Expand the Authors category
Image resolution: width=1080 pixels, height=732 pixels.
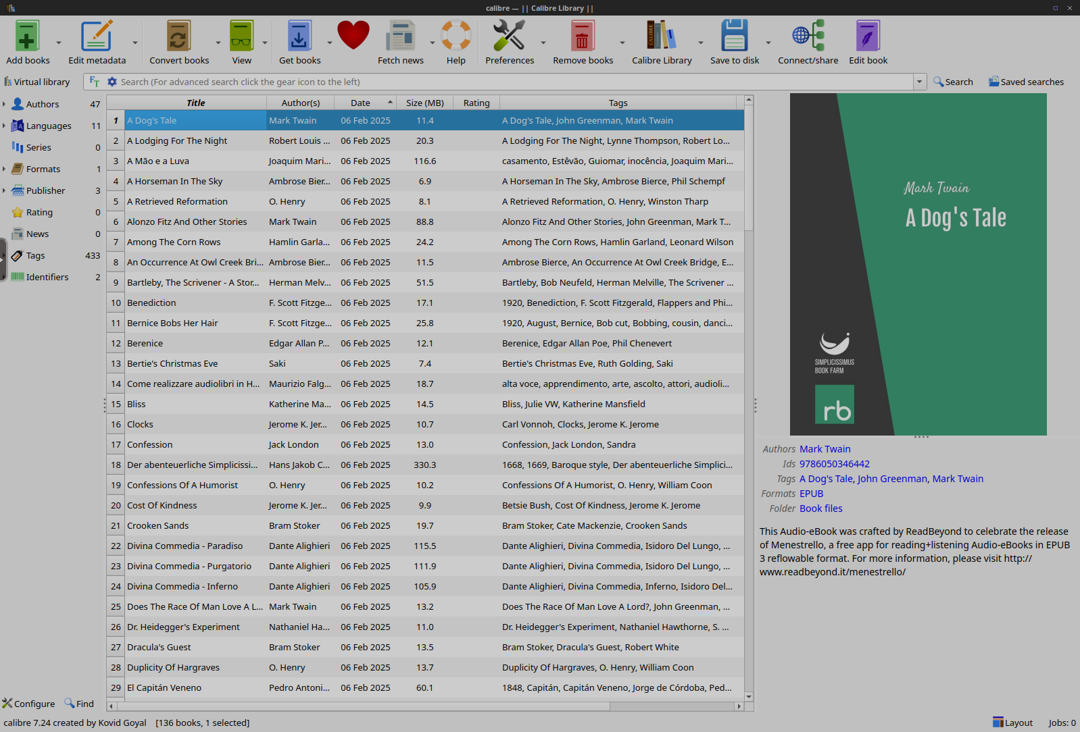4,104
